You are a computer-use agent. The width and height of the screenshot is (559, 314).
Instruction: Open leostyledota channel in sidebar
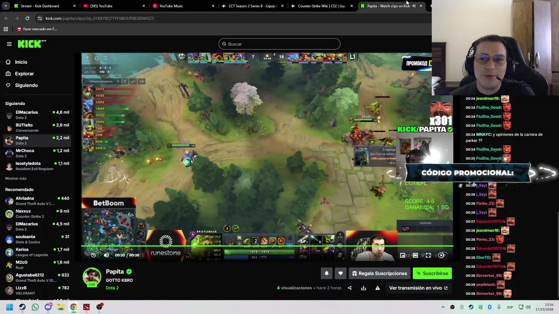click(37, 166)
